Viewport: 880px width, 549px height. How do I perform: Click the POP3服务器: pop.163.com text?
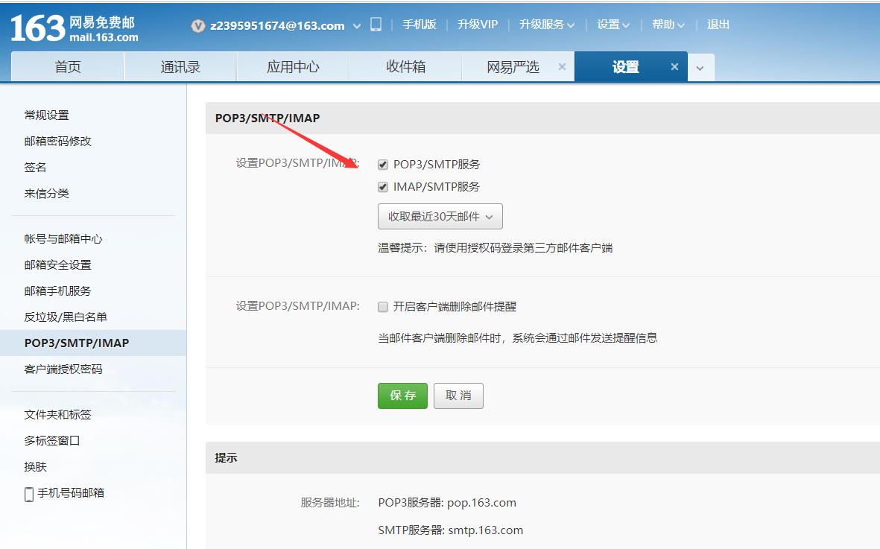(x=447, y=503)
